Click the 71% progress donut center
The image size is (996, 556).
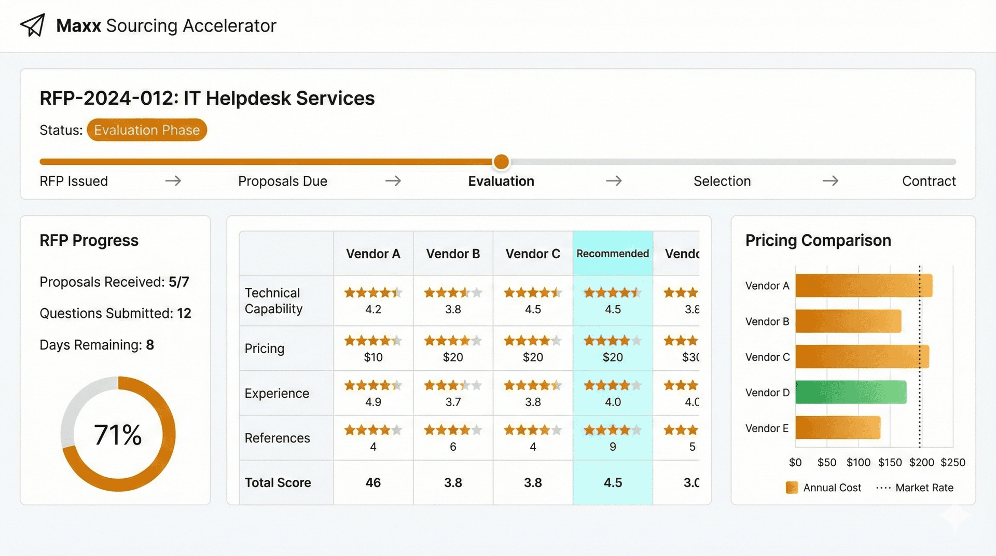click(x=118, y=434)
